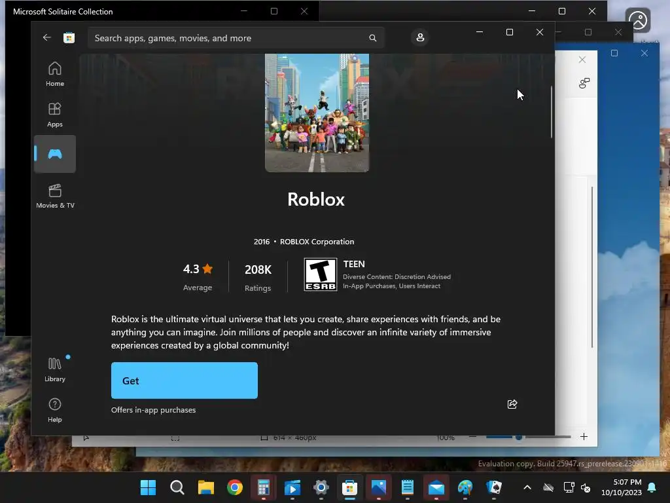Open the Home section in the sidebar
The height and width of the screenshot is (503, 670).
[55, 74]
